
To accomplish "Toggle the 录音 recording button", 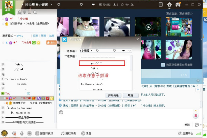I will (x=86, y=133).
